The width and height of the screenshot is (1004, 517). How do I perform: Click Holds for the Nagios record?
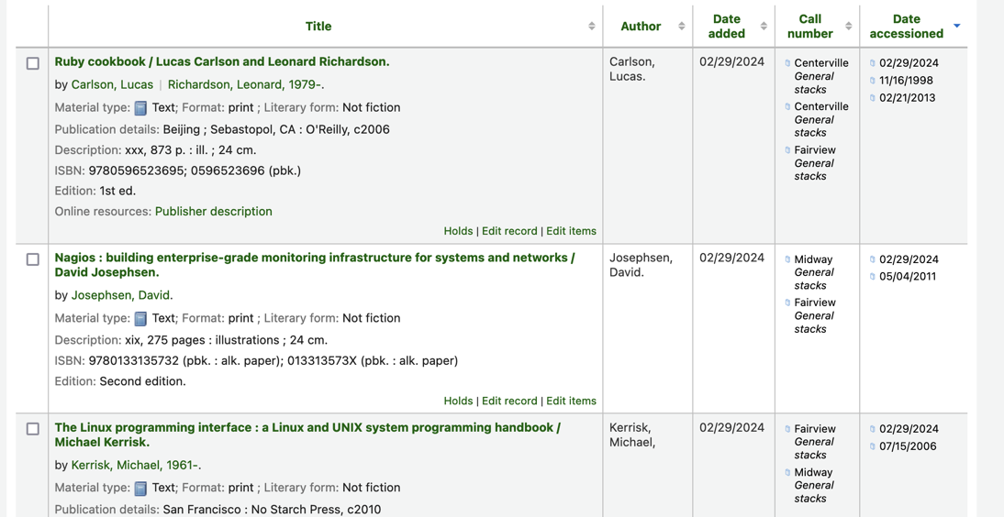pyautogui.click(x=458, y=401)
